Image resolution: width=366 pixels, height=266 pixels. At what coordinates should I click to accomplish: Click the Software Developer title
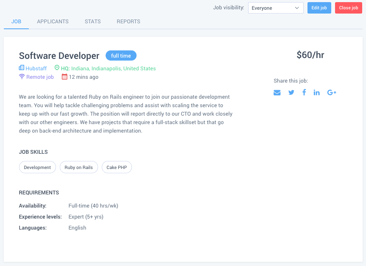(x=59, y=56)
